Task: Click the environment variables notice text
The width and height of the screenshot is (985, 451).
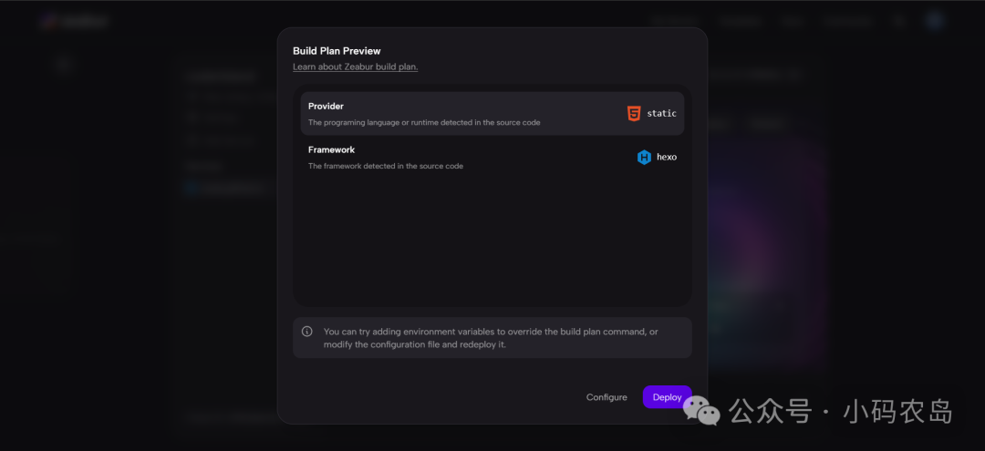Action: point(491,337)
